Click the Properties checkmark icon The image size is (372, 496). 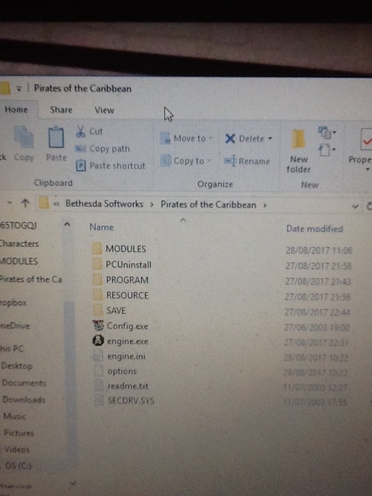click(366, 139)
